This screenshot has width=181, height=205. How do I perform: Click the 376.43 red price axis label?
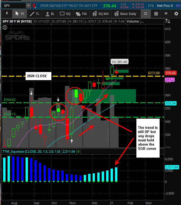click(x=171, y=73)
